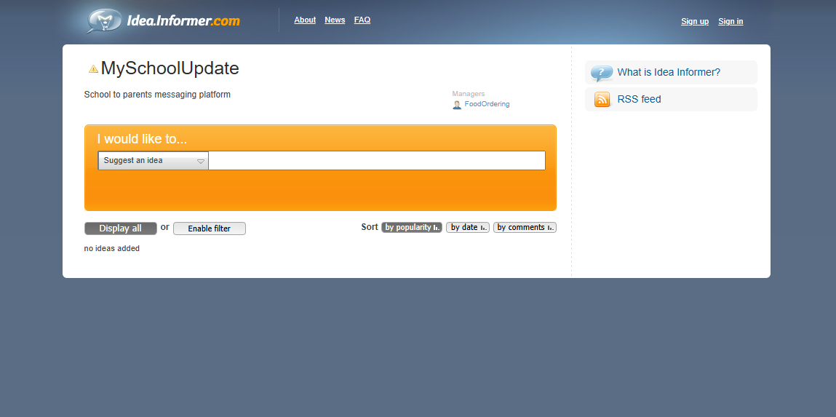Image resolution: width=836 pixels, height=417 pixels.
Task: Click the idea text input field
Action: 377,161
